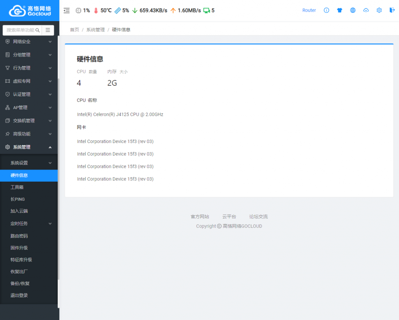
Task: Expand the 行为管理 menu
Action: click(x=27, y=68)
